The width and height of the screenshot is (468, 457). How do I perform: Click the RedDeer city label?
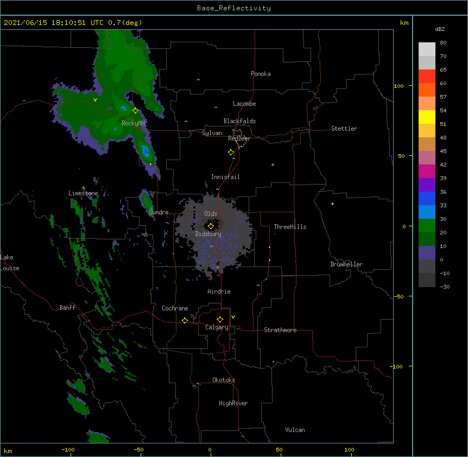coord(239,138)
